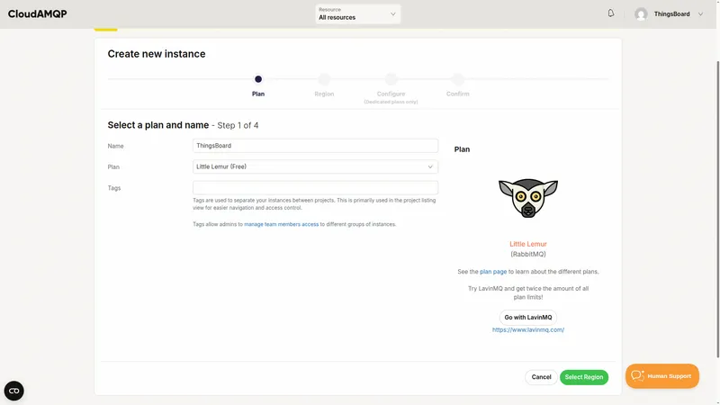Go to the Region step marker
720x405 pixels.
pos(324,79)
